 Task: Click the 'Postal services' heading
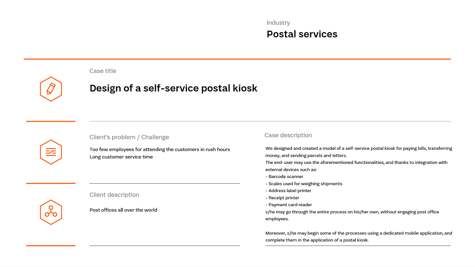(x=302, y=34)
